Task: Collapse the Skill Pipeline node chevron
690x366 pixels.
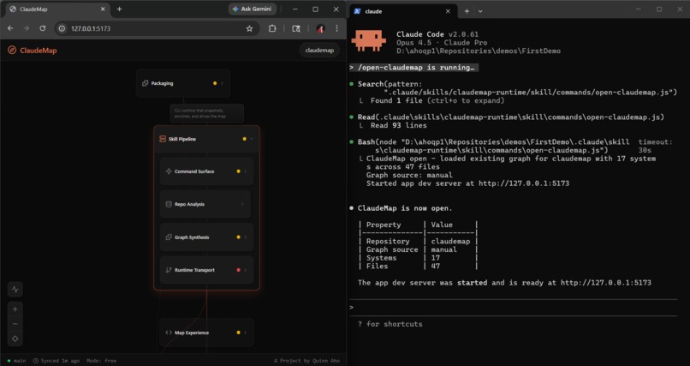Action: click(x=252, y=139)
